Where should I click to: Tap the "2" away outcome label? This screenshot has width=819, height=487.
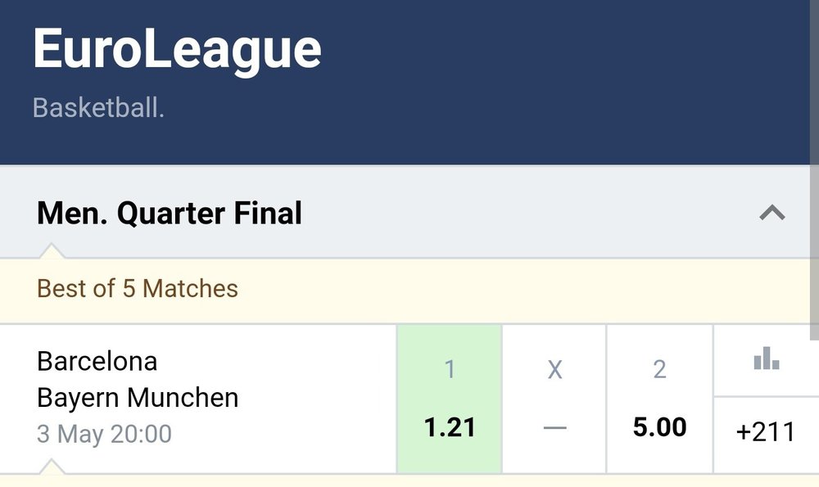click(x=659, y=370)
